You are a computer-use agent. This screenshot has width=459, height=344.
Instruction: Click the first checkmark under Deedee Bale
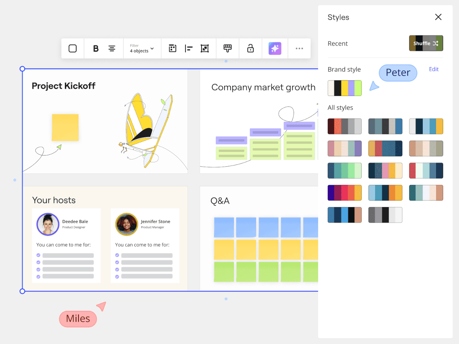pyautogui.click(x=38, y=255)
